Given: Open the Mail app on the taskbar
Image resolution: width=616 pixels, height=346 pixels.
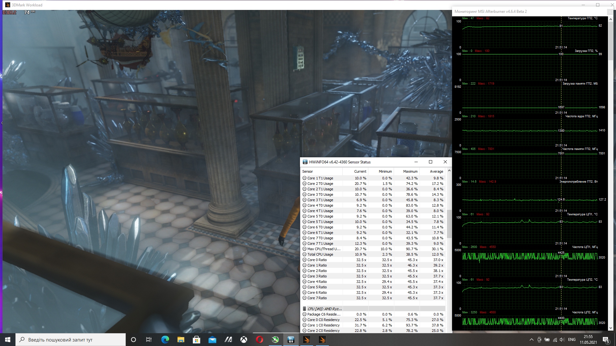Looking at the screenshot, I should [212, 340].
